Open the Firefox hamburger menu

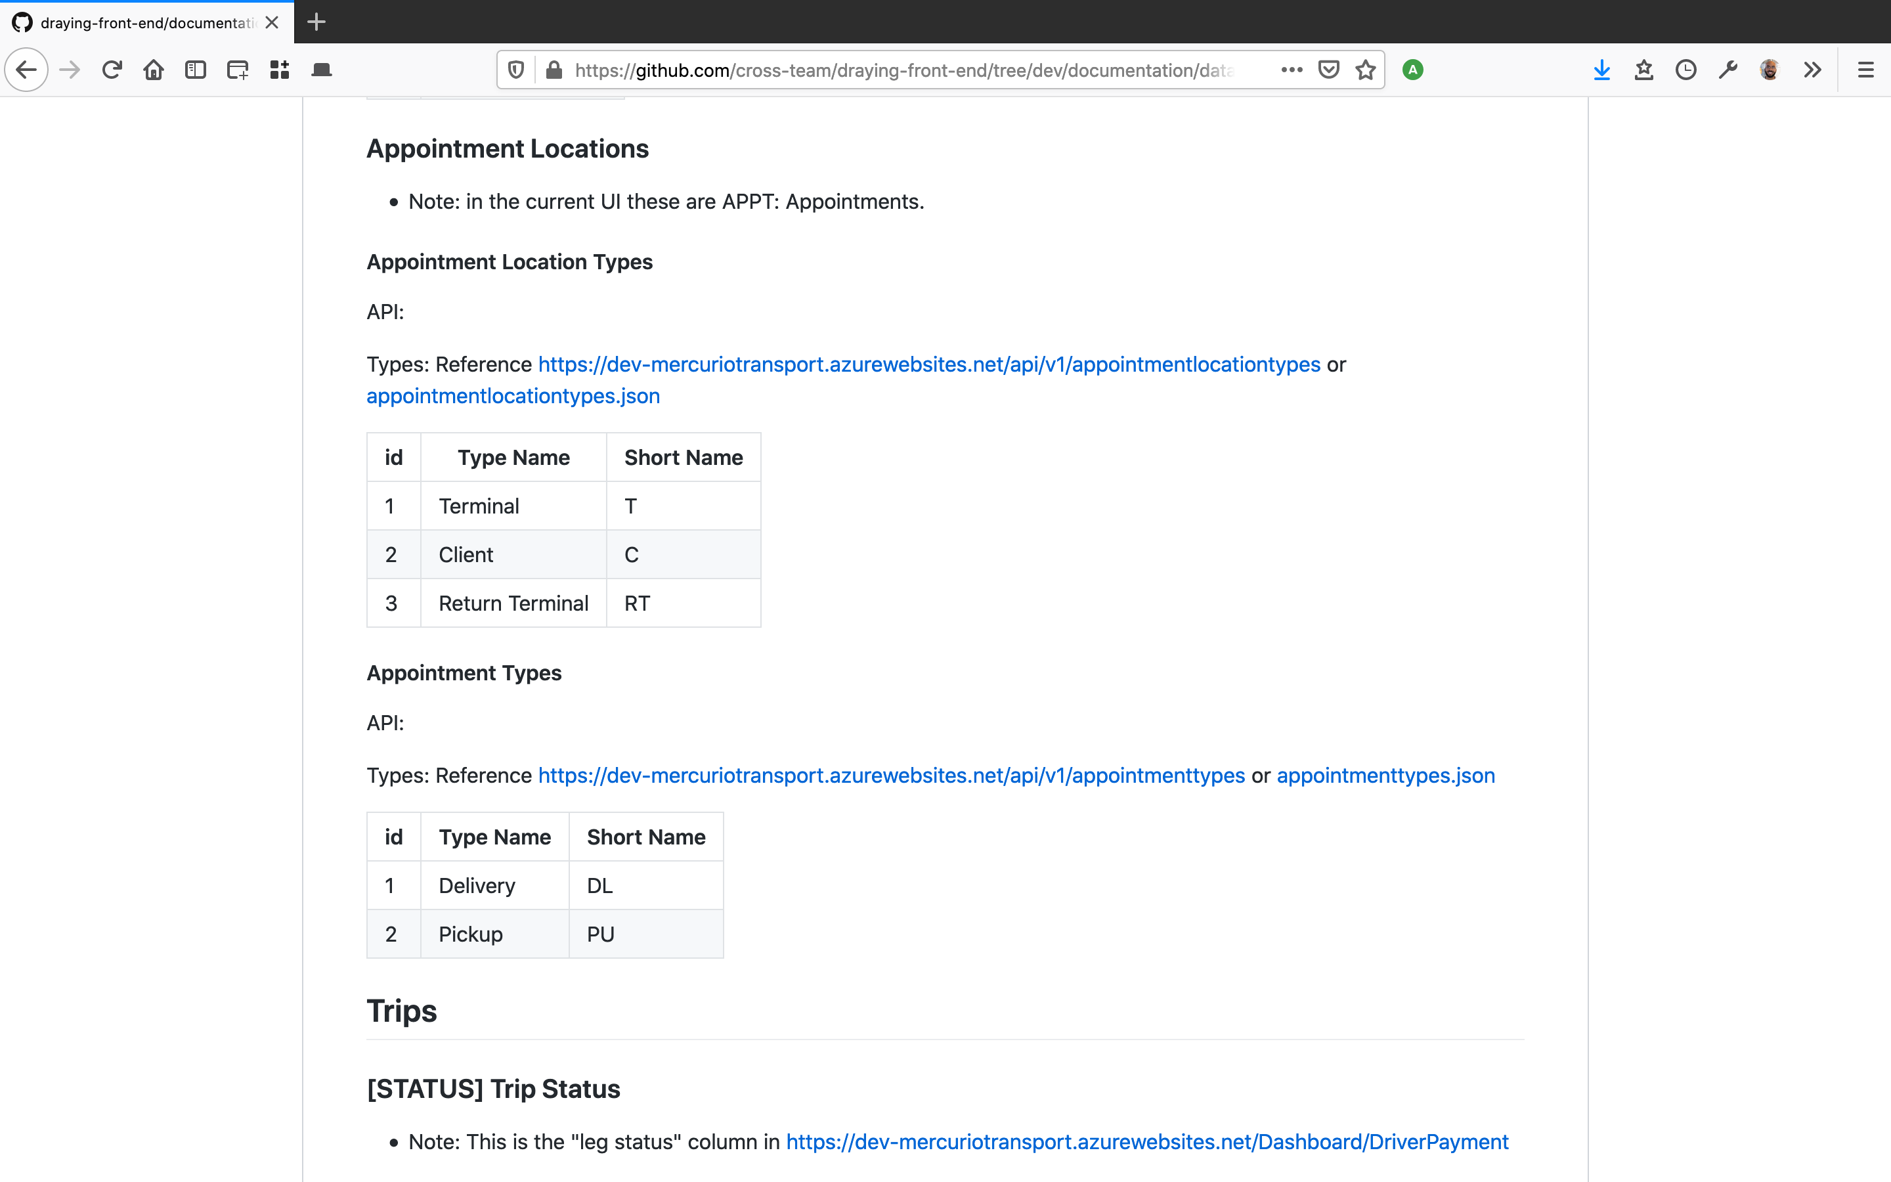coord(1865,70)
